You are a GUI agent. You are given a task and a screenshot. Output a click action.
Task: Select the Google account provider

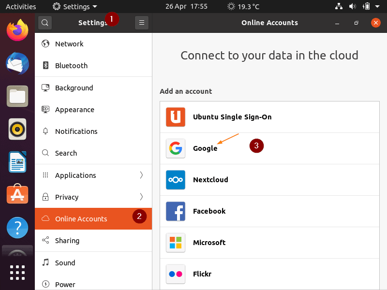pyautogui.click(x=269, y=148)
